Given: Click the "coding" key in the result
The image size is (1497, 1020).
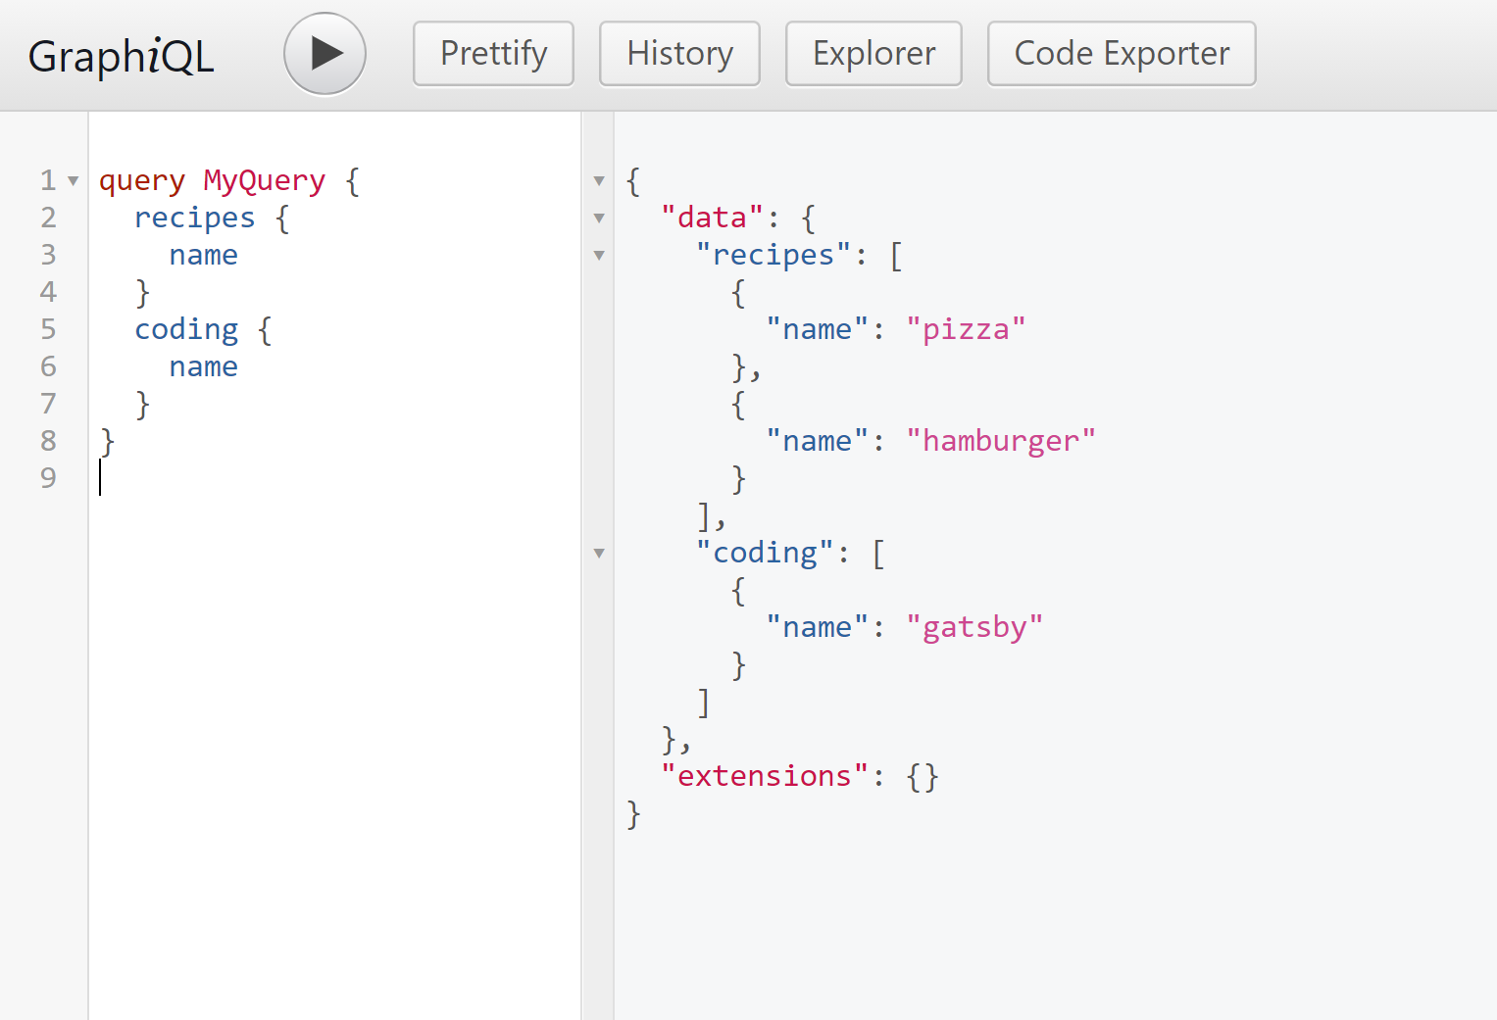Looking at the screenshot, I should 765,554.
